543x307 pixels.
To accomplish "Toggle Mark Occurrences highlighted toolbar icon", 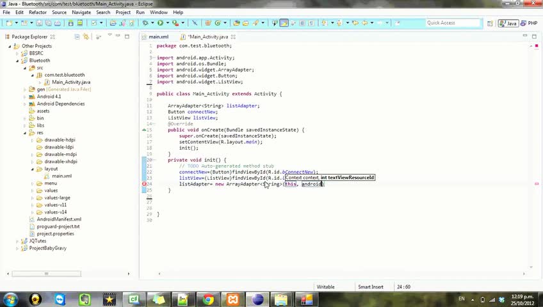I will [x=284, y=23].
